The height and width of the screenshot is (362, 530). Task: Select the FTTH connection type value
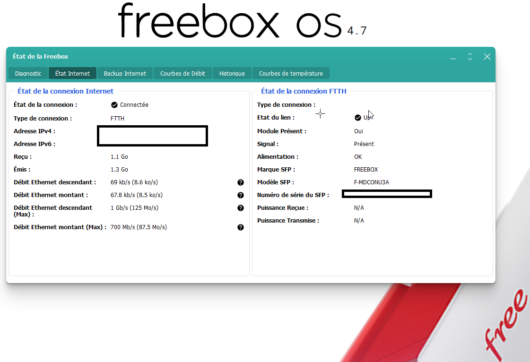tap(117, 118)
